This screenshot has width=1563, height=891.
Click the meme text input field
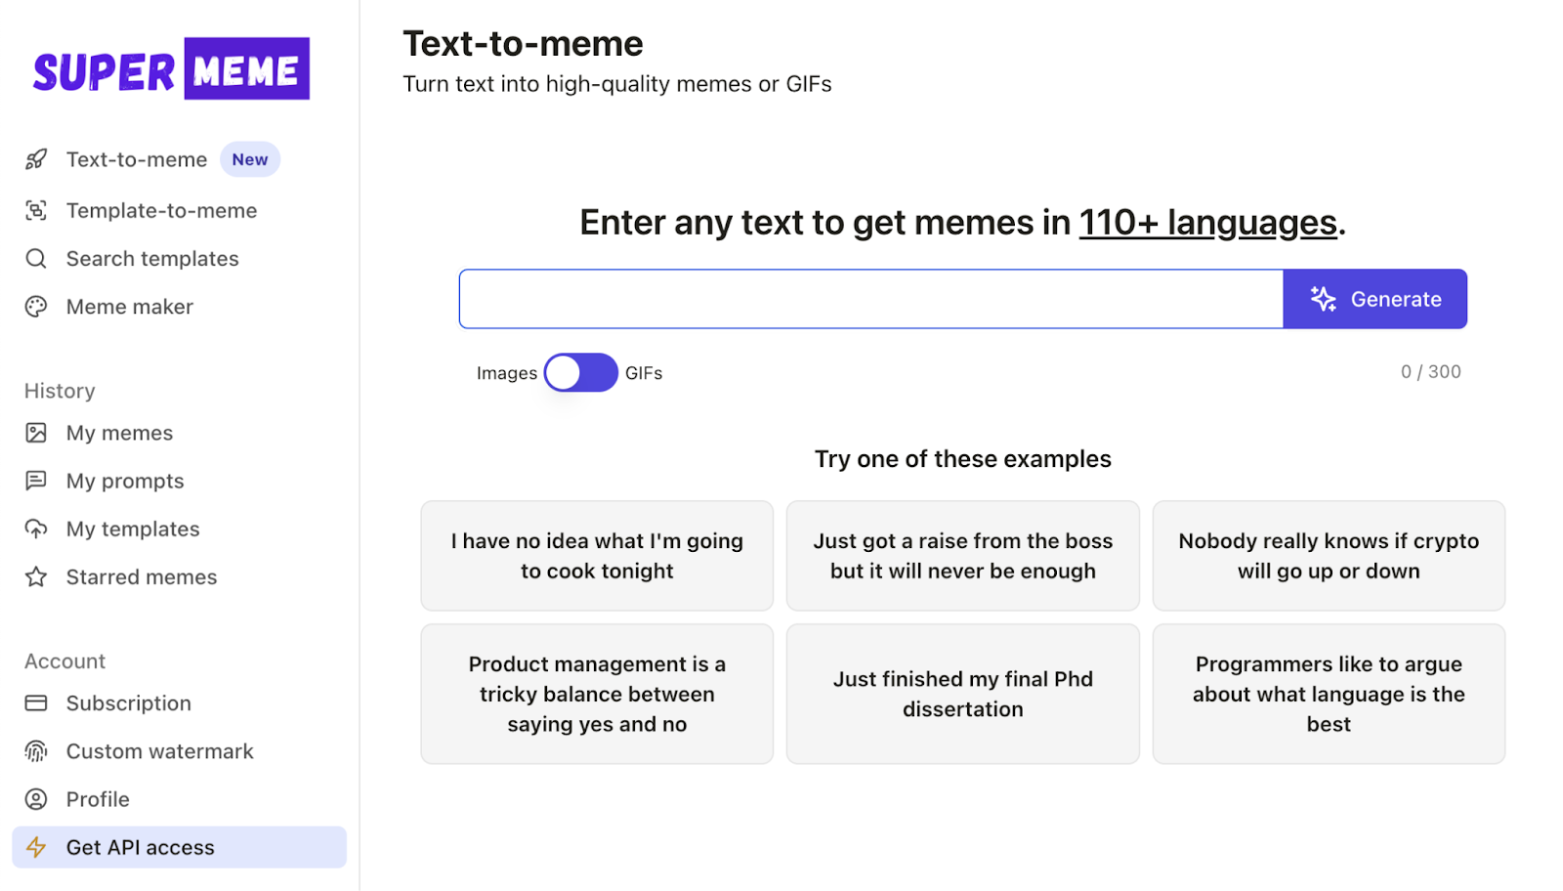[x=869, y=299]
